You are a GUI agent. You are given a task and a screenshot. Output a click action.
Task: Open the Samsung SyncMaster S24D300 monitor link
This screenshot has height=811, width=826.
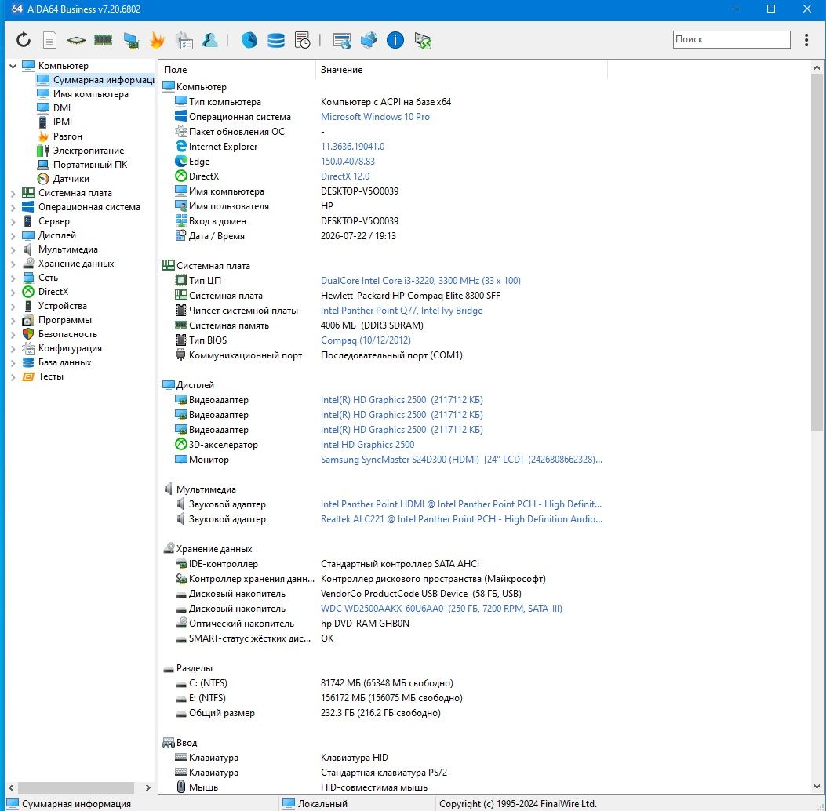(x=461, y=460)
